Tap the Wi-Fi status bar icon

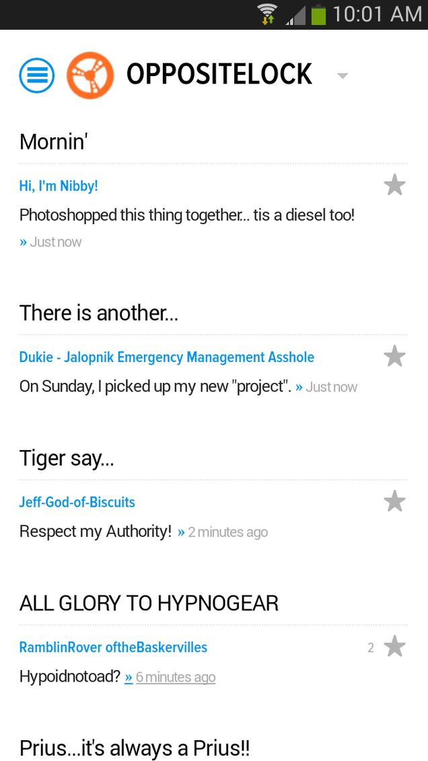(x=267, y=15)
